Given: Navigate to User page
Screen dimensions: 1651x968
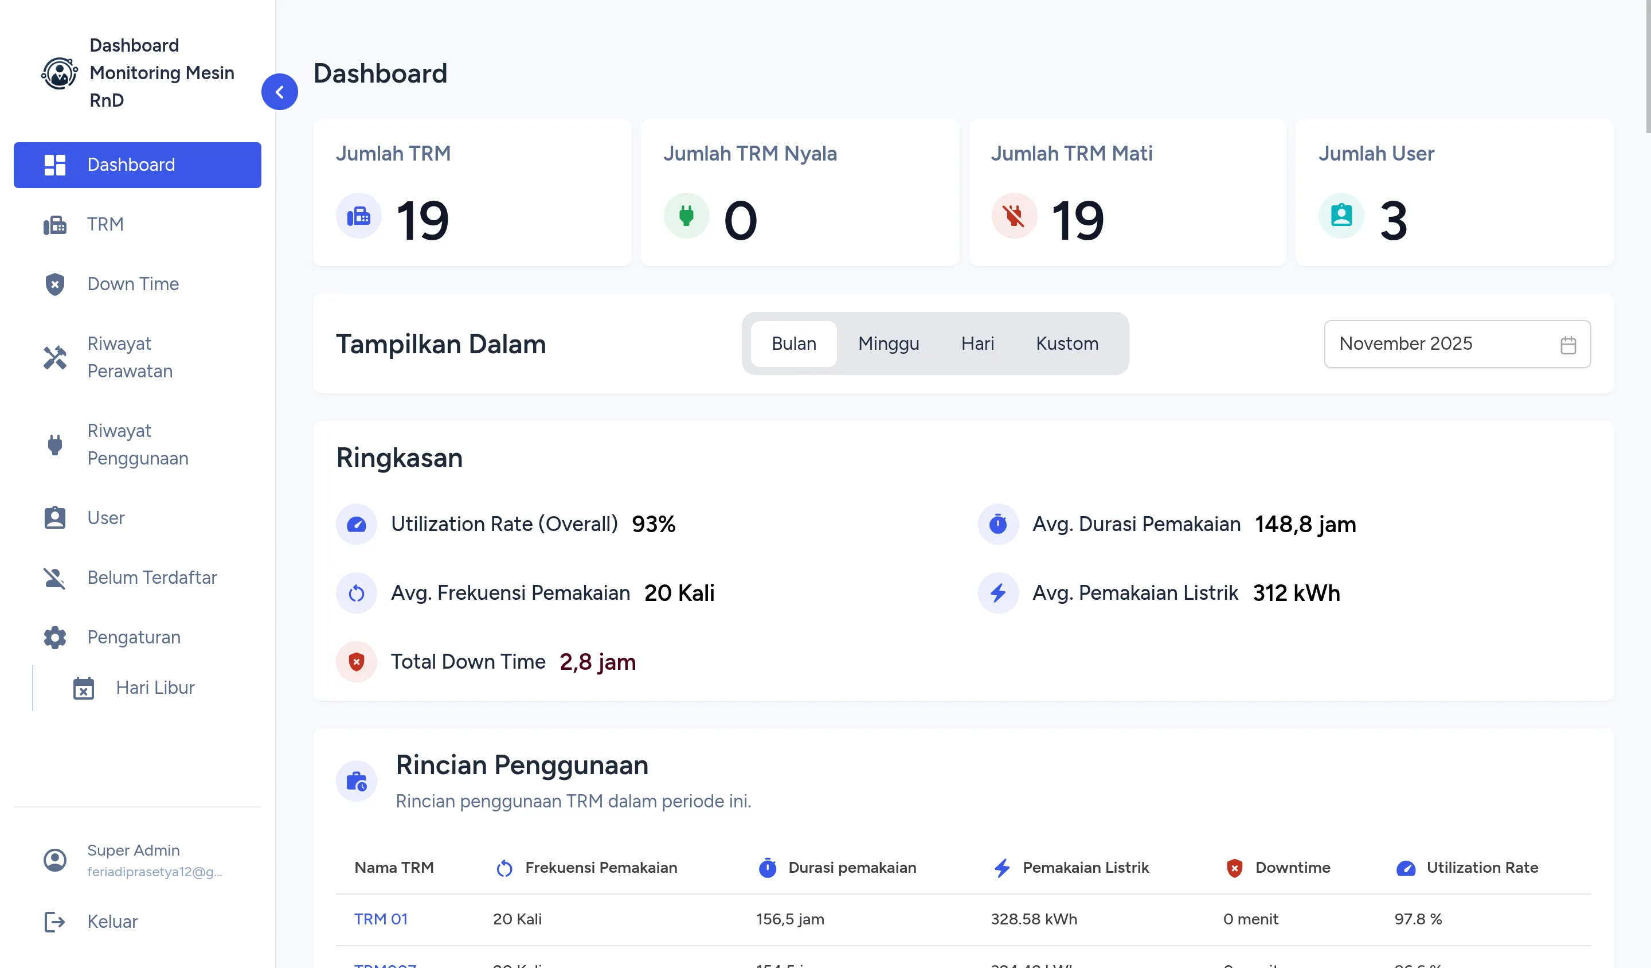Looking at the screenshot, I should [137, 518].
